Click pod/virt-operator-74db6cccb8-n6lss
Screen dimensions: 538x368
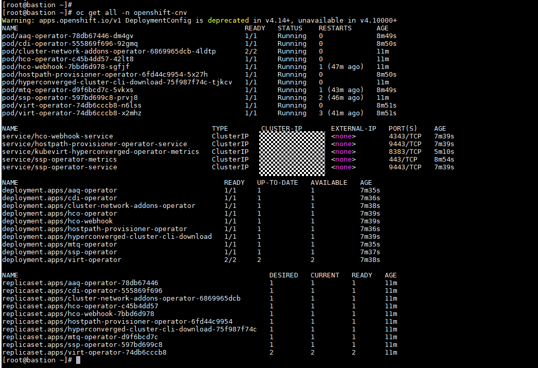coord(71,106)
